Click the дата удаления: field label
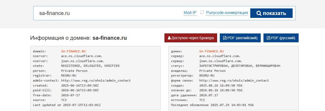325x111 pixels. coord(184,95)
